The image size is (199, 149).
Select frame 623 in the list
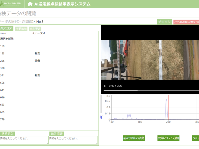pyautogui.click(x=2, y=105)
